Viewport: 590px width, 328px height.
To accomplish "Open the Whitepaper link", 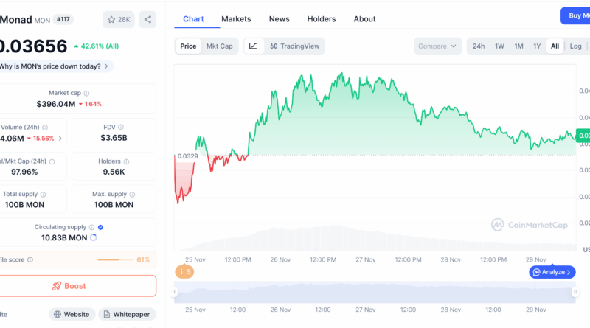I will pyautogui.click(x=127, y=315).
